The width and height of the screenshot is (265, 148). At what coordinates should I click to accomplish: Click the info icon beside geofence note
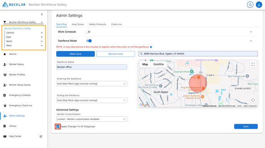pos(151,47)
